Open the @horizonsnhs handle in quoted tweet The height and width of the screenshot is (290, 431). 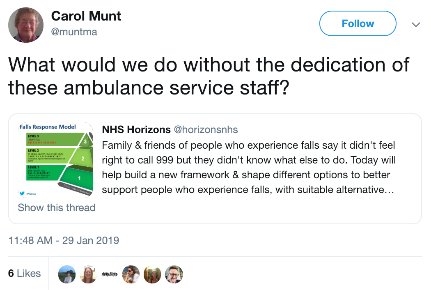[x=206, y=129]
